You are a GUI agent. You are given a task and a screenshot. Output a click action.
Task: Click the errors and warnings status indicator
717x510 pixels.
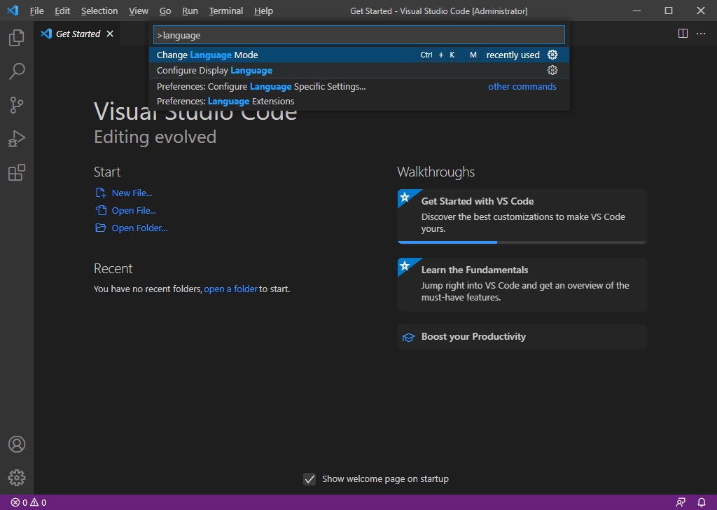coord(28,502)
